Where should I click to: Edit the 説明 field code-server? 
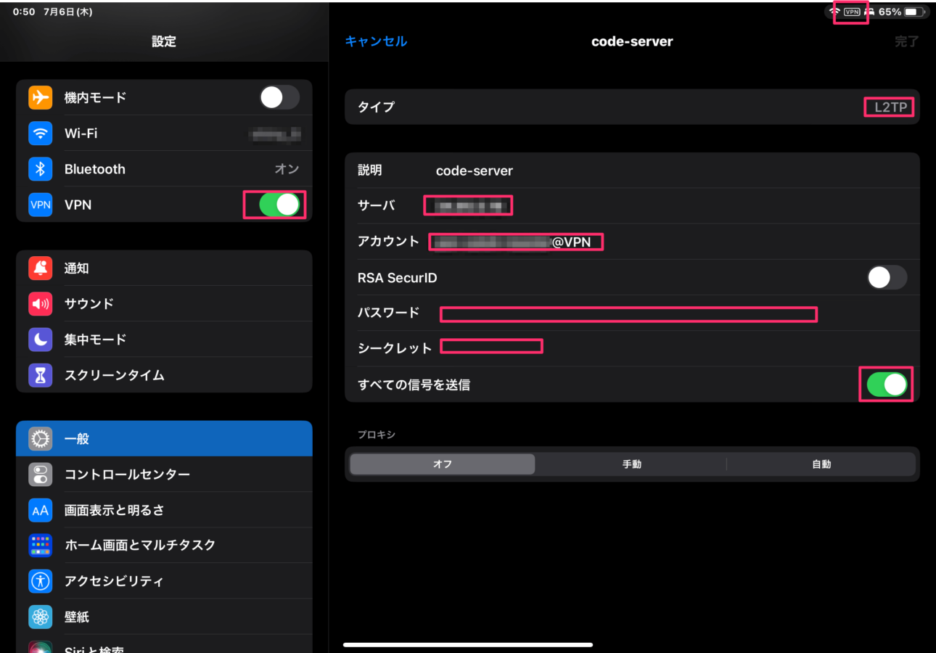632,171
